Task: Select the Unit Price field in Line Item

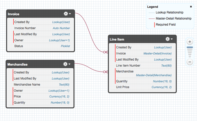Action: point(143,87)
